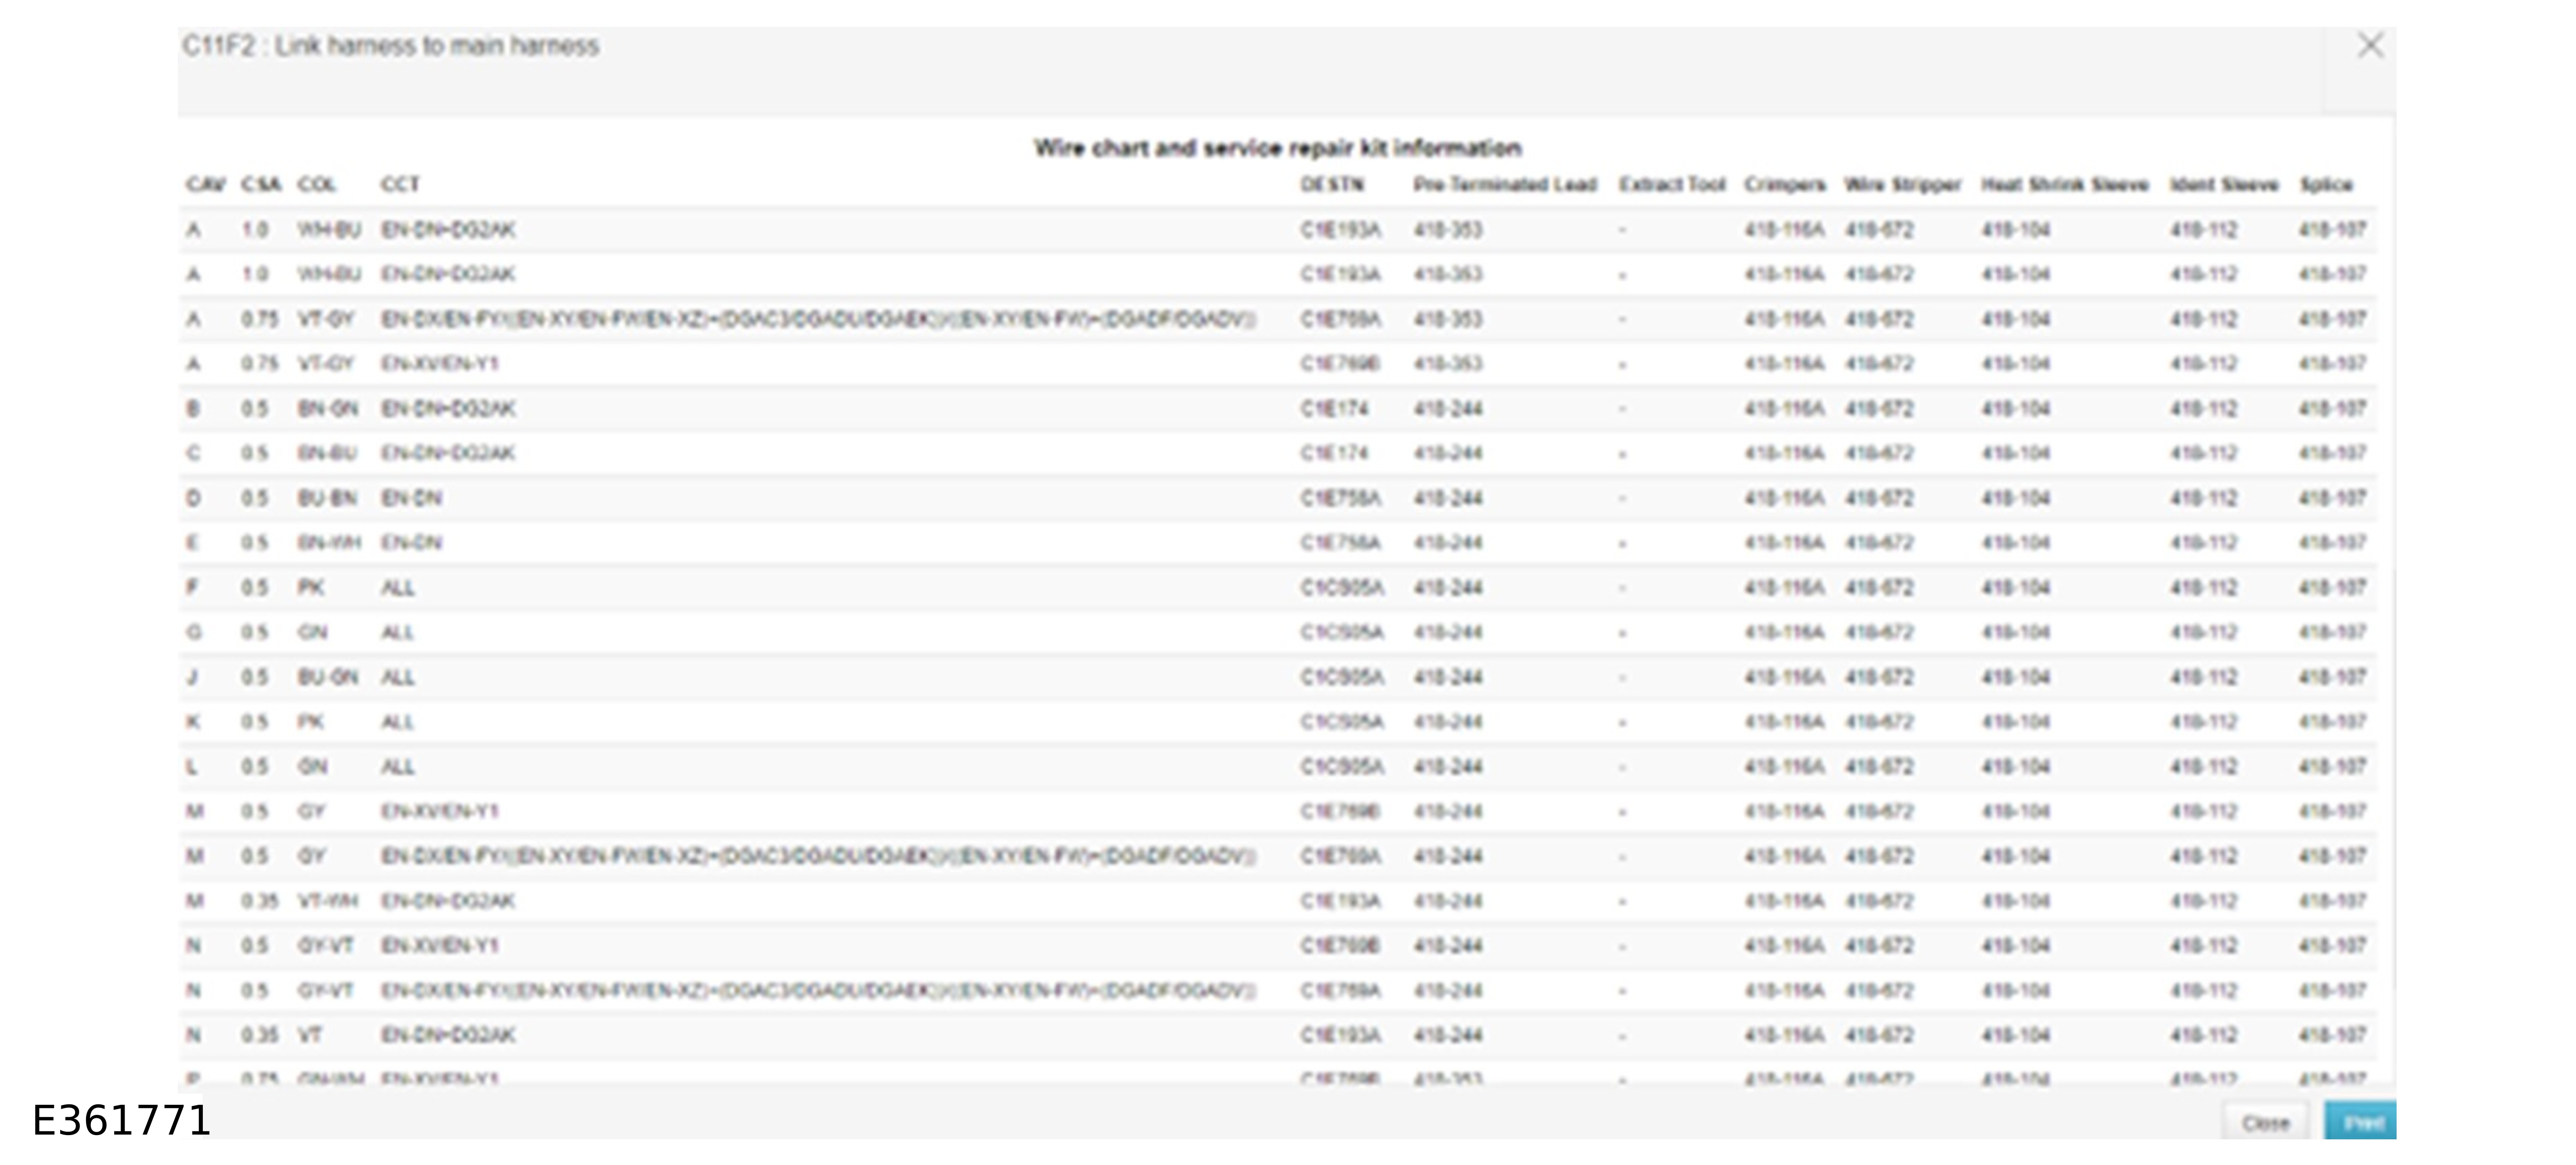Screen dimensions: 2576x1165
Task: Click the DESTN column header
Action: pos(1332,185)
